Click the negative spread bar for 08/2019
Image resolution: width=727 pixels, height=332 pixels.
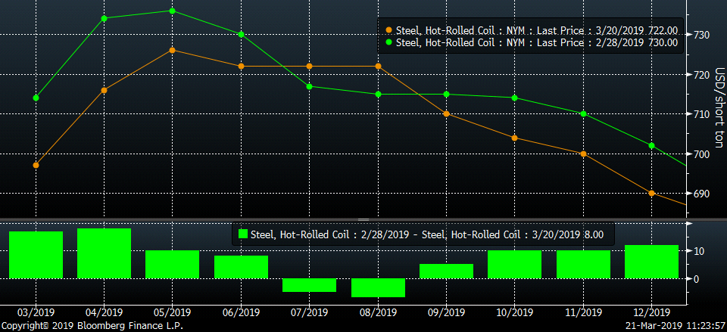pos(378,287)
